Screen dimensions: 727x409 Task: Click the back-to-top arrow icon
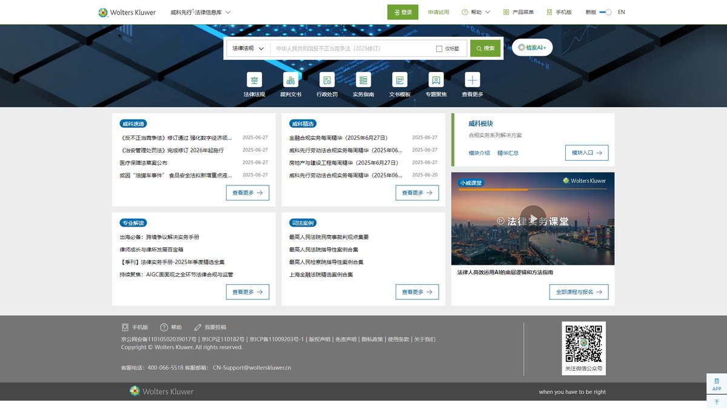coord(717,402)
